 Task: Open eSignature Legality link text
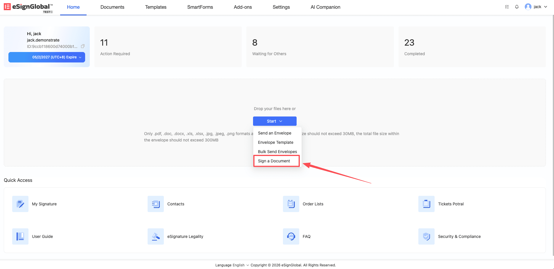pyautogui.click(x=185, y=236)
